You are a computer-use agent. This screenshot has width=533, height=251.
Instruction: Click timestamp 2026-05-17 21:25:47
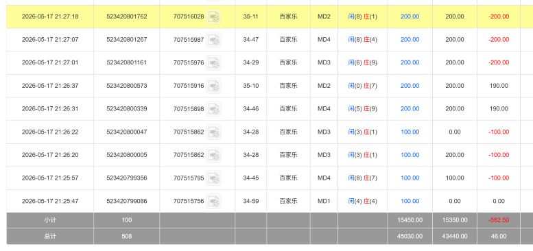pyautogui.click(x=50, y=201)
